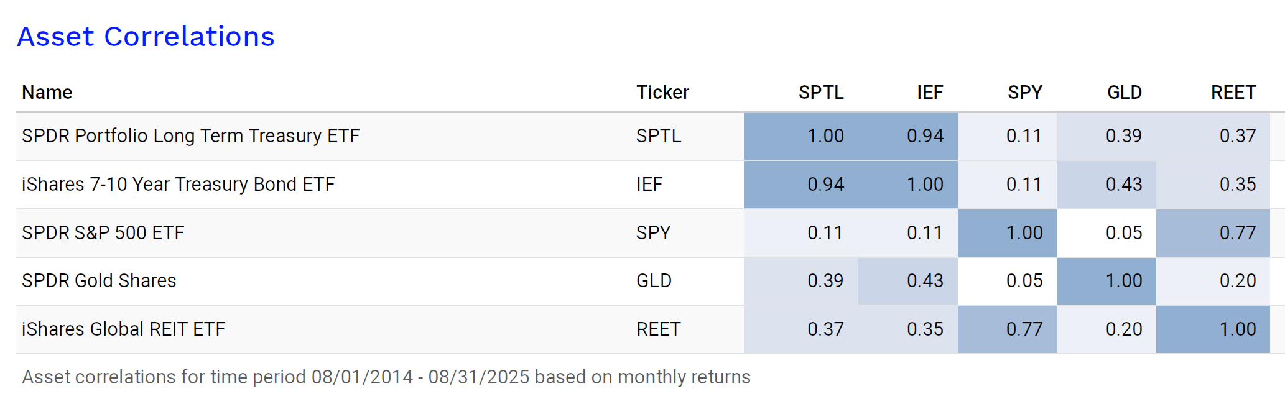This screenshot has width=1285, height=404.
Task: Click the Name column header
Action: tap(47, 93)
